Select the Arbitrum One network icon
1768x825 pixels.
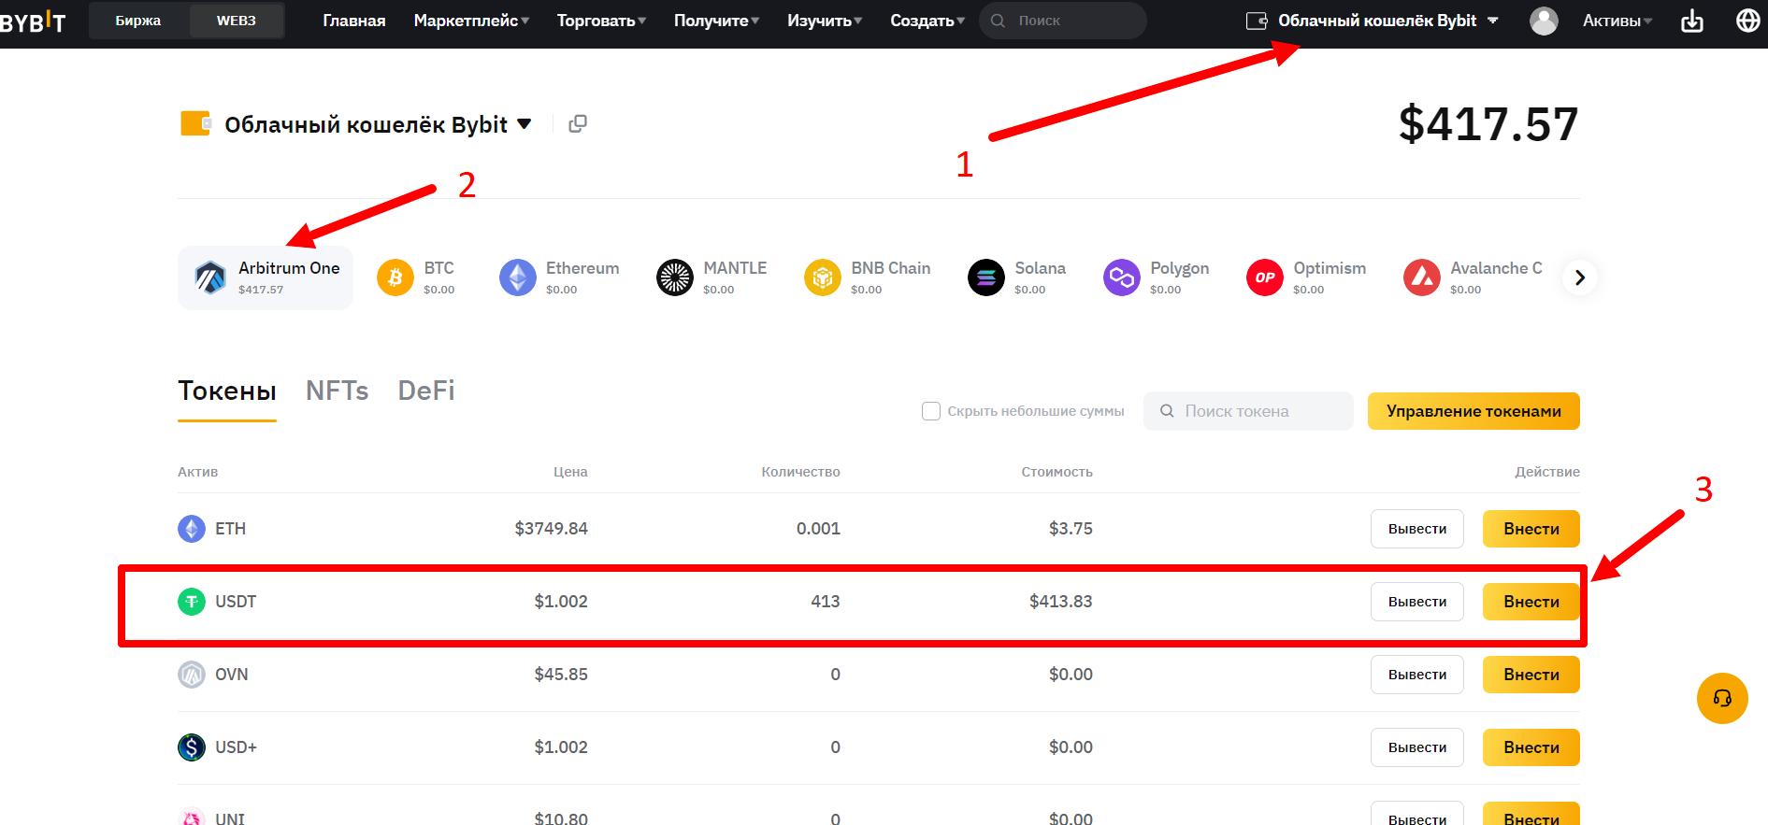210,277
